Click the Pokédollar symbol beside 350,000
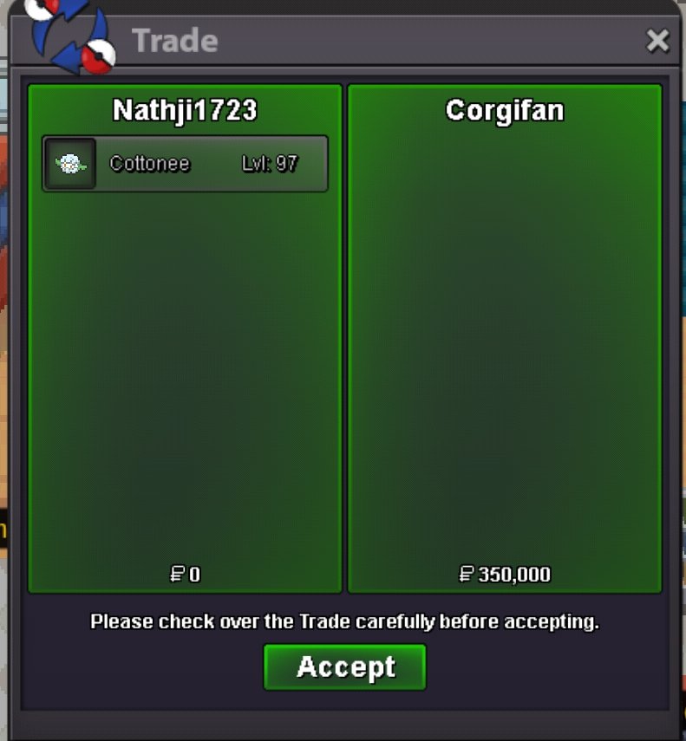 [467, 575]
